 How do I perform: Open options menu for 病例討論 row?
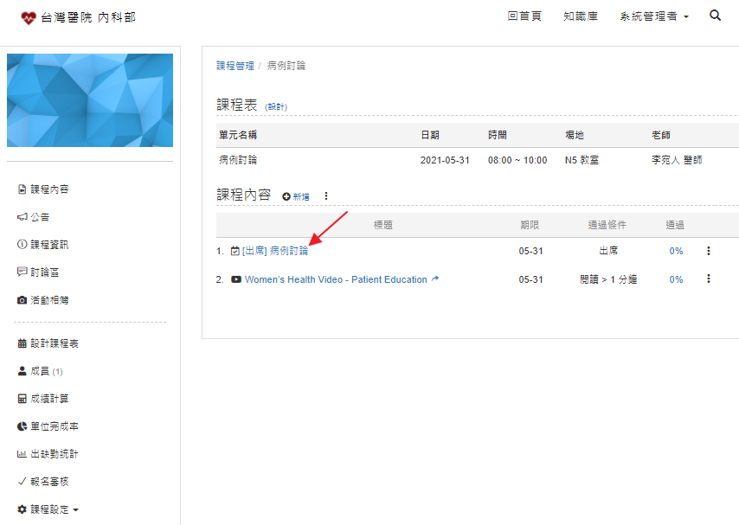click(x=708, y=251)
